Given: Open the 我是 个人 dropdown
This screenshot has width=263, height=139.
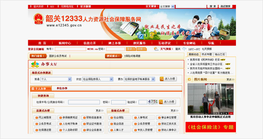Looking at the screenshot, I should (x=56, y=79).
